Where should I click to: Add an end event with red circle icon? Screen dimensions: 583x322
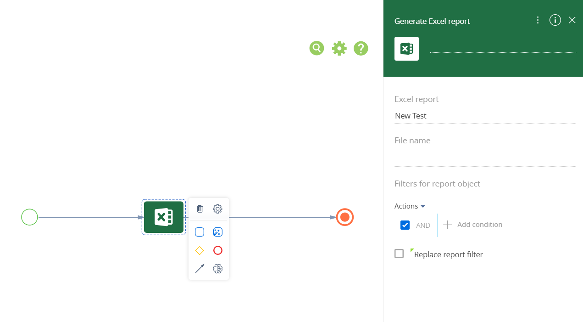click(x=218, y=250)
